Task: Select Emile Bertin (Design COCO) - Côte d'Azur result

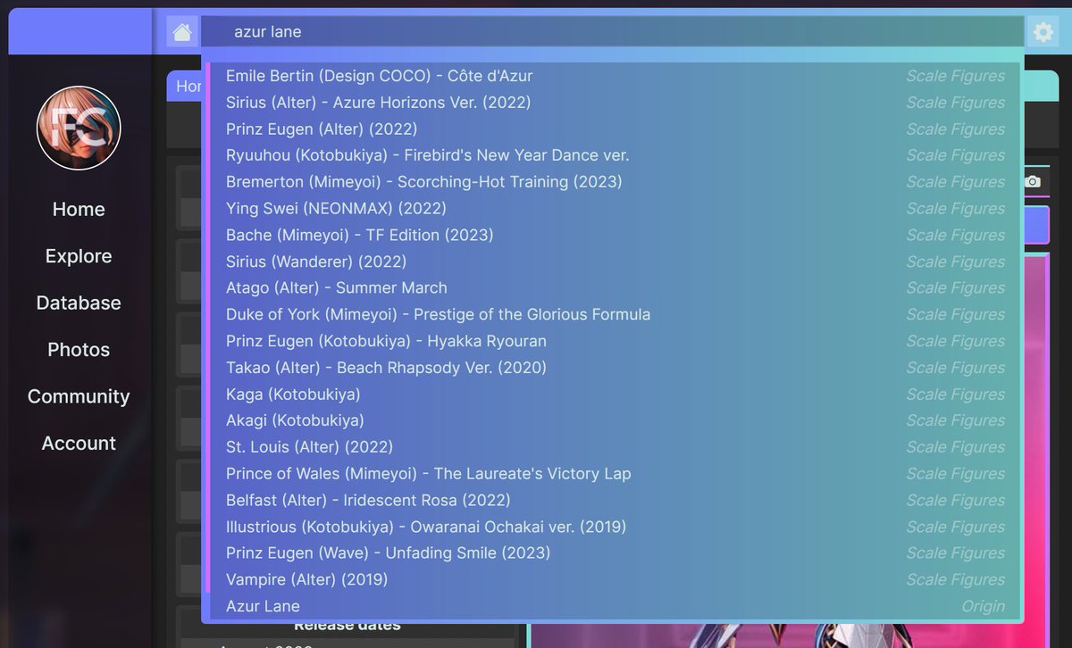Action: (x=616, y=76)
